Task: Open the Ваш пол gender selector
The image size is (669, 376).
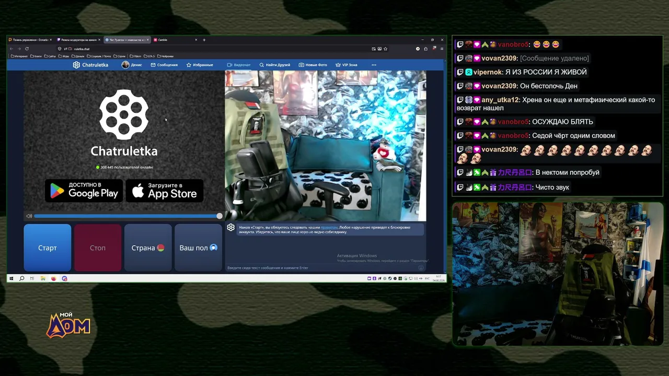Action: [x=198, y=248]
